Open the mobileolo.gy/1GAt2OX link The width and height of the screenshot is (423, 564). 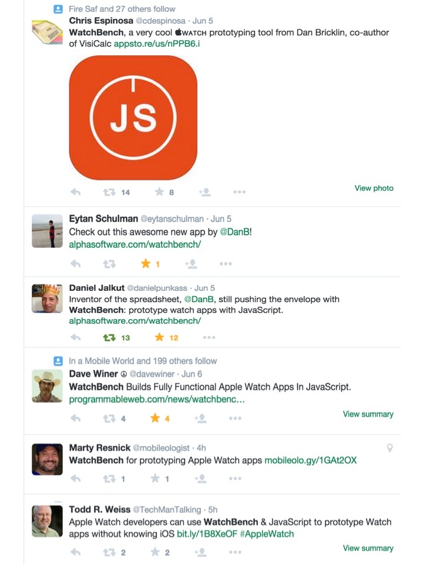[310, 461]
